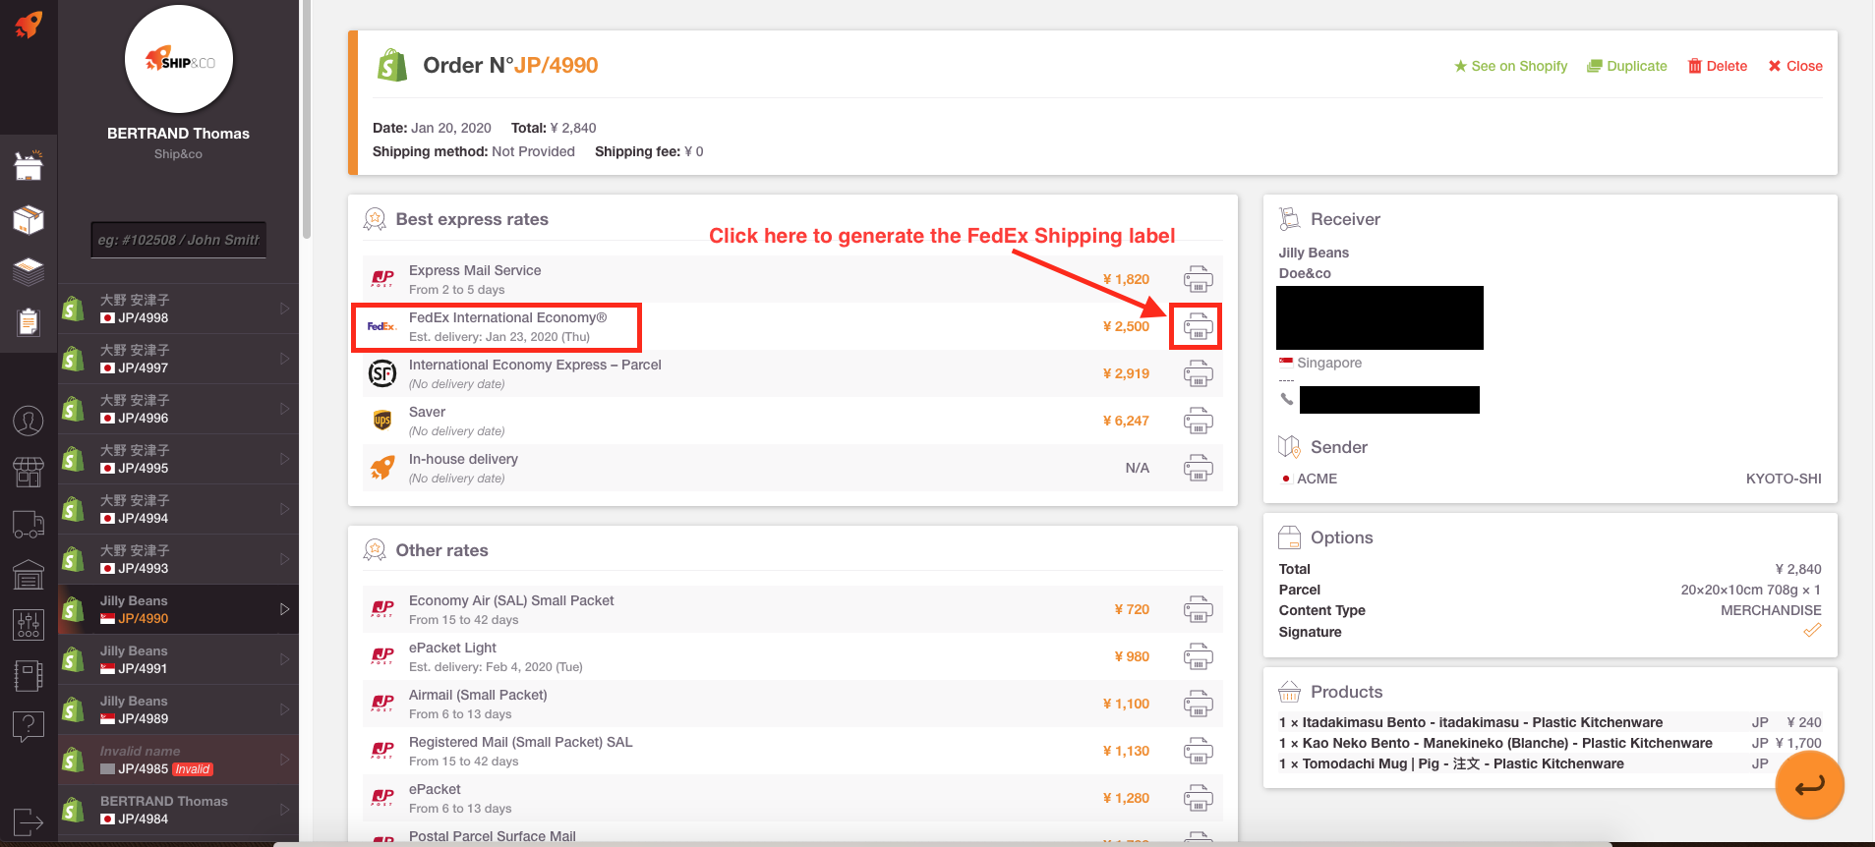
Task: Print label for Airmail (Small Packet)
Action: pos(1198,704)
